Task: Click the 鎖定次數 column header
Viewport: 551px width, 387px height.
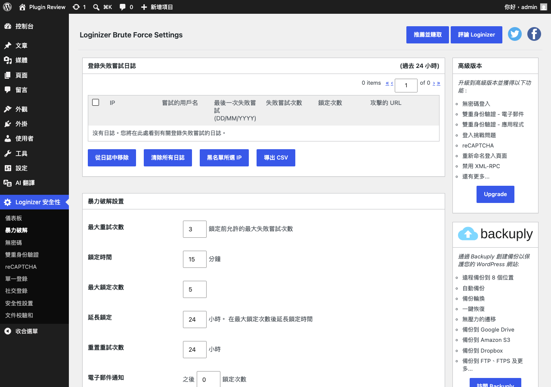Action: pos(330,103)
